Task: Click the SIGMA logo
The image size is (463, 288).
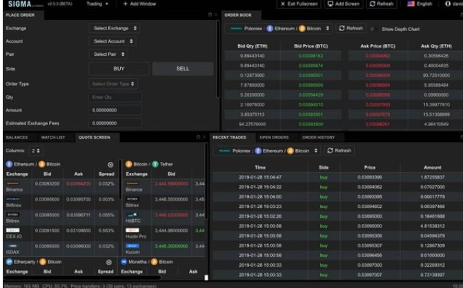Action: [19, 4]
